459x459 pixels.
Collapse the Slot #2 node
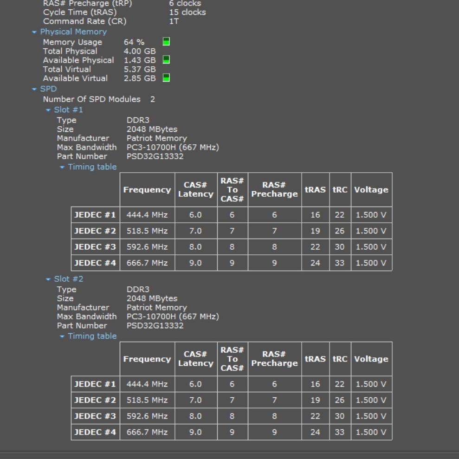click(x=48, y=279)
